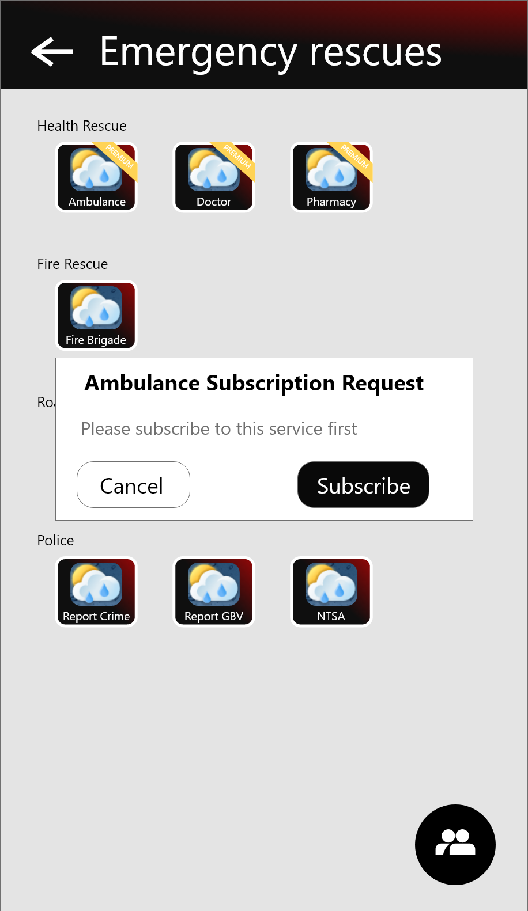The width and height of the screenshot is (528, 911).
Task: Click the Fire Rescue section heading
Action: pyautogui.click(x=73, y=264)
